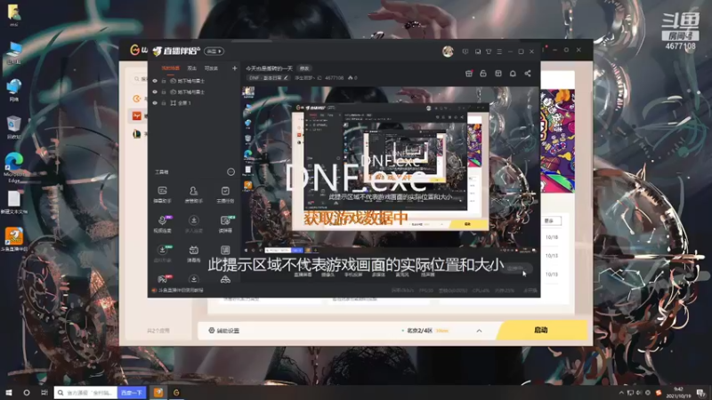
Task: Click the search field in background window
Action: [138, 79]
